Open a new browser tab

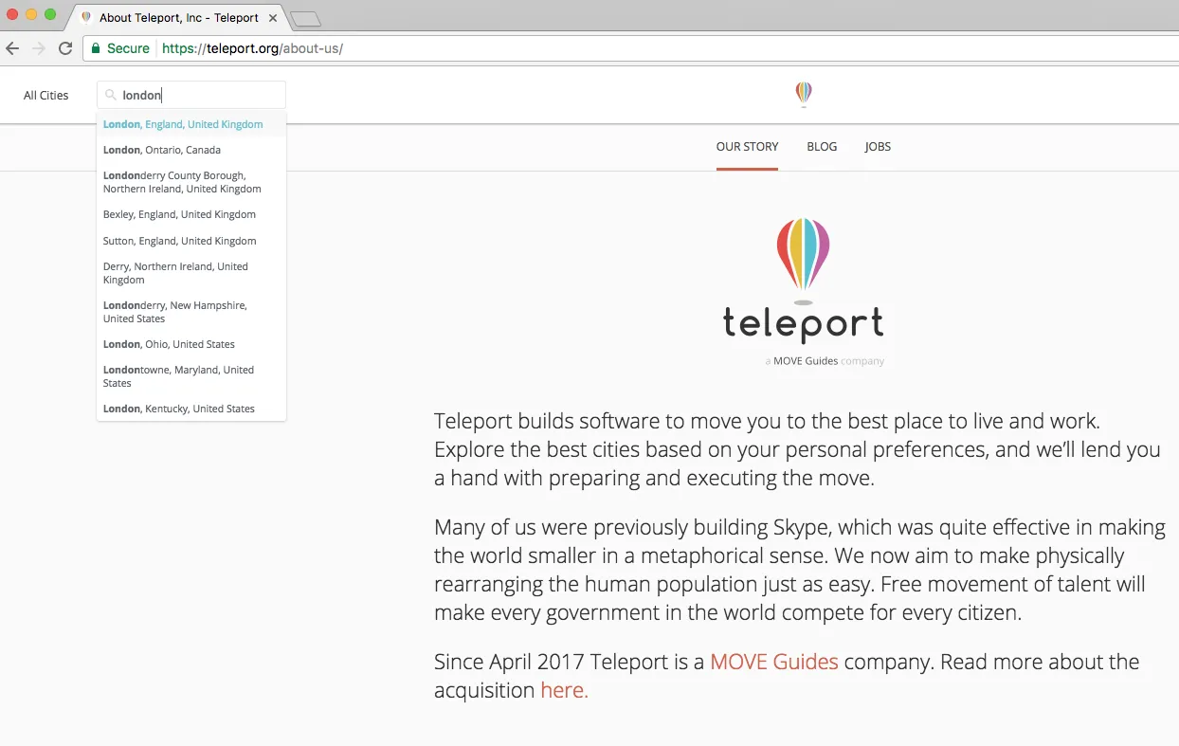[305, 19]
